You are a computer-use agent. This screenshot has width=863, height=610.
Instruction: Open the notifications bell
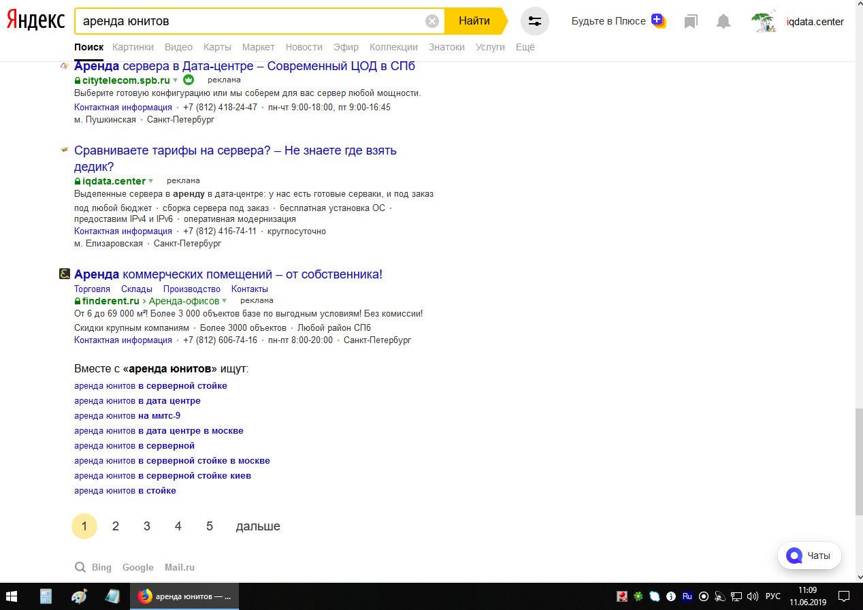tap(723, 22)
